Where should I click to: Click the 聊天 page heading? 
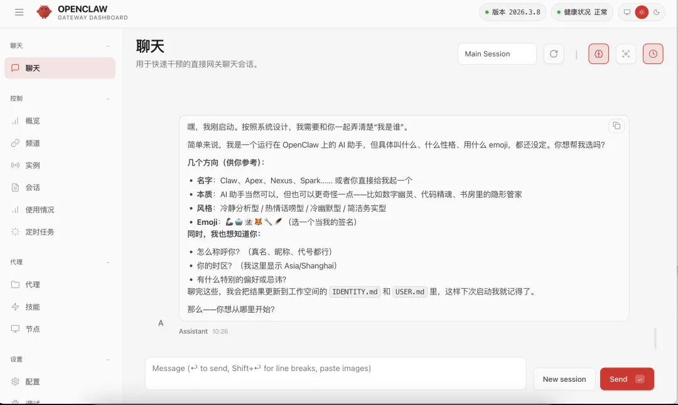pos(150,46)
